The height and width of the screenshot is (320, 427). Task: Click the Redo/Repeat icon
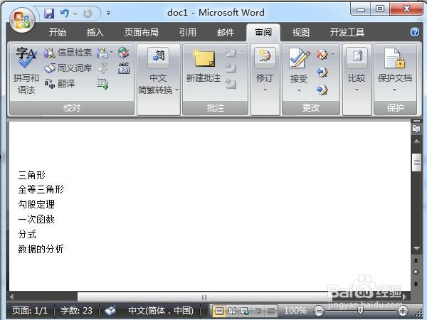[88, 13]
